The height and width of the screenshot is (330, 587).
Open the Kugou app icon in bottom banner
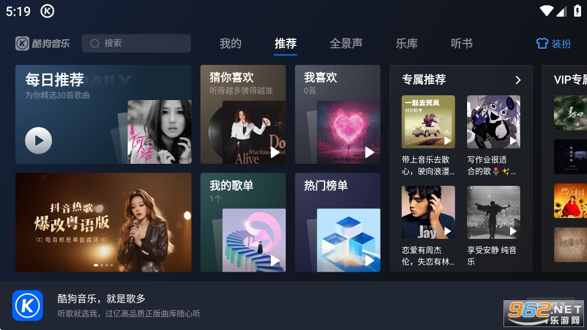click(27, 306)
